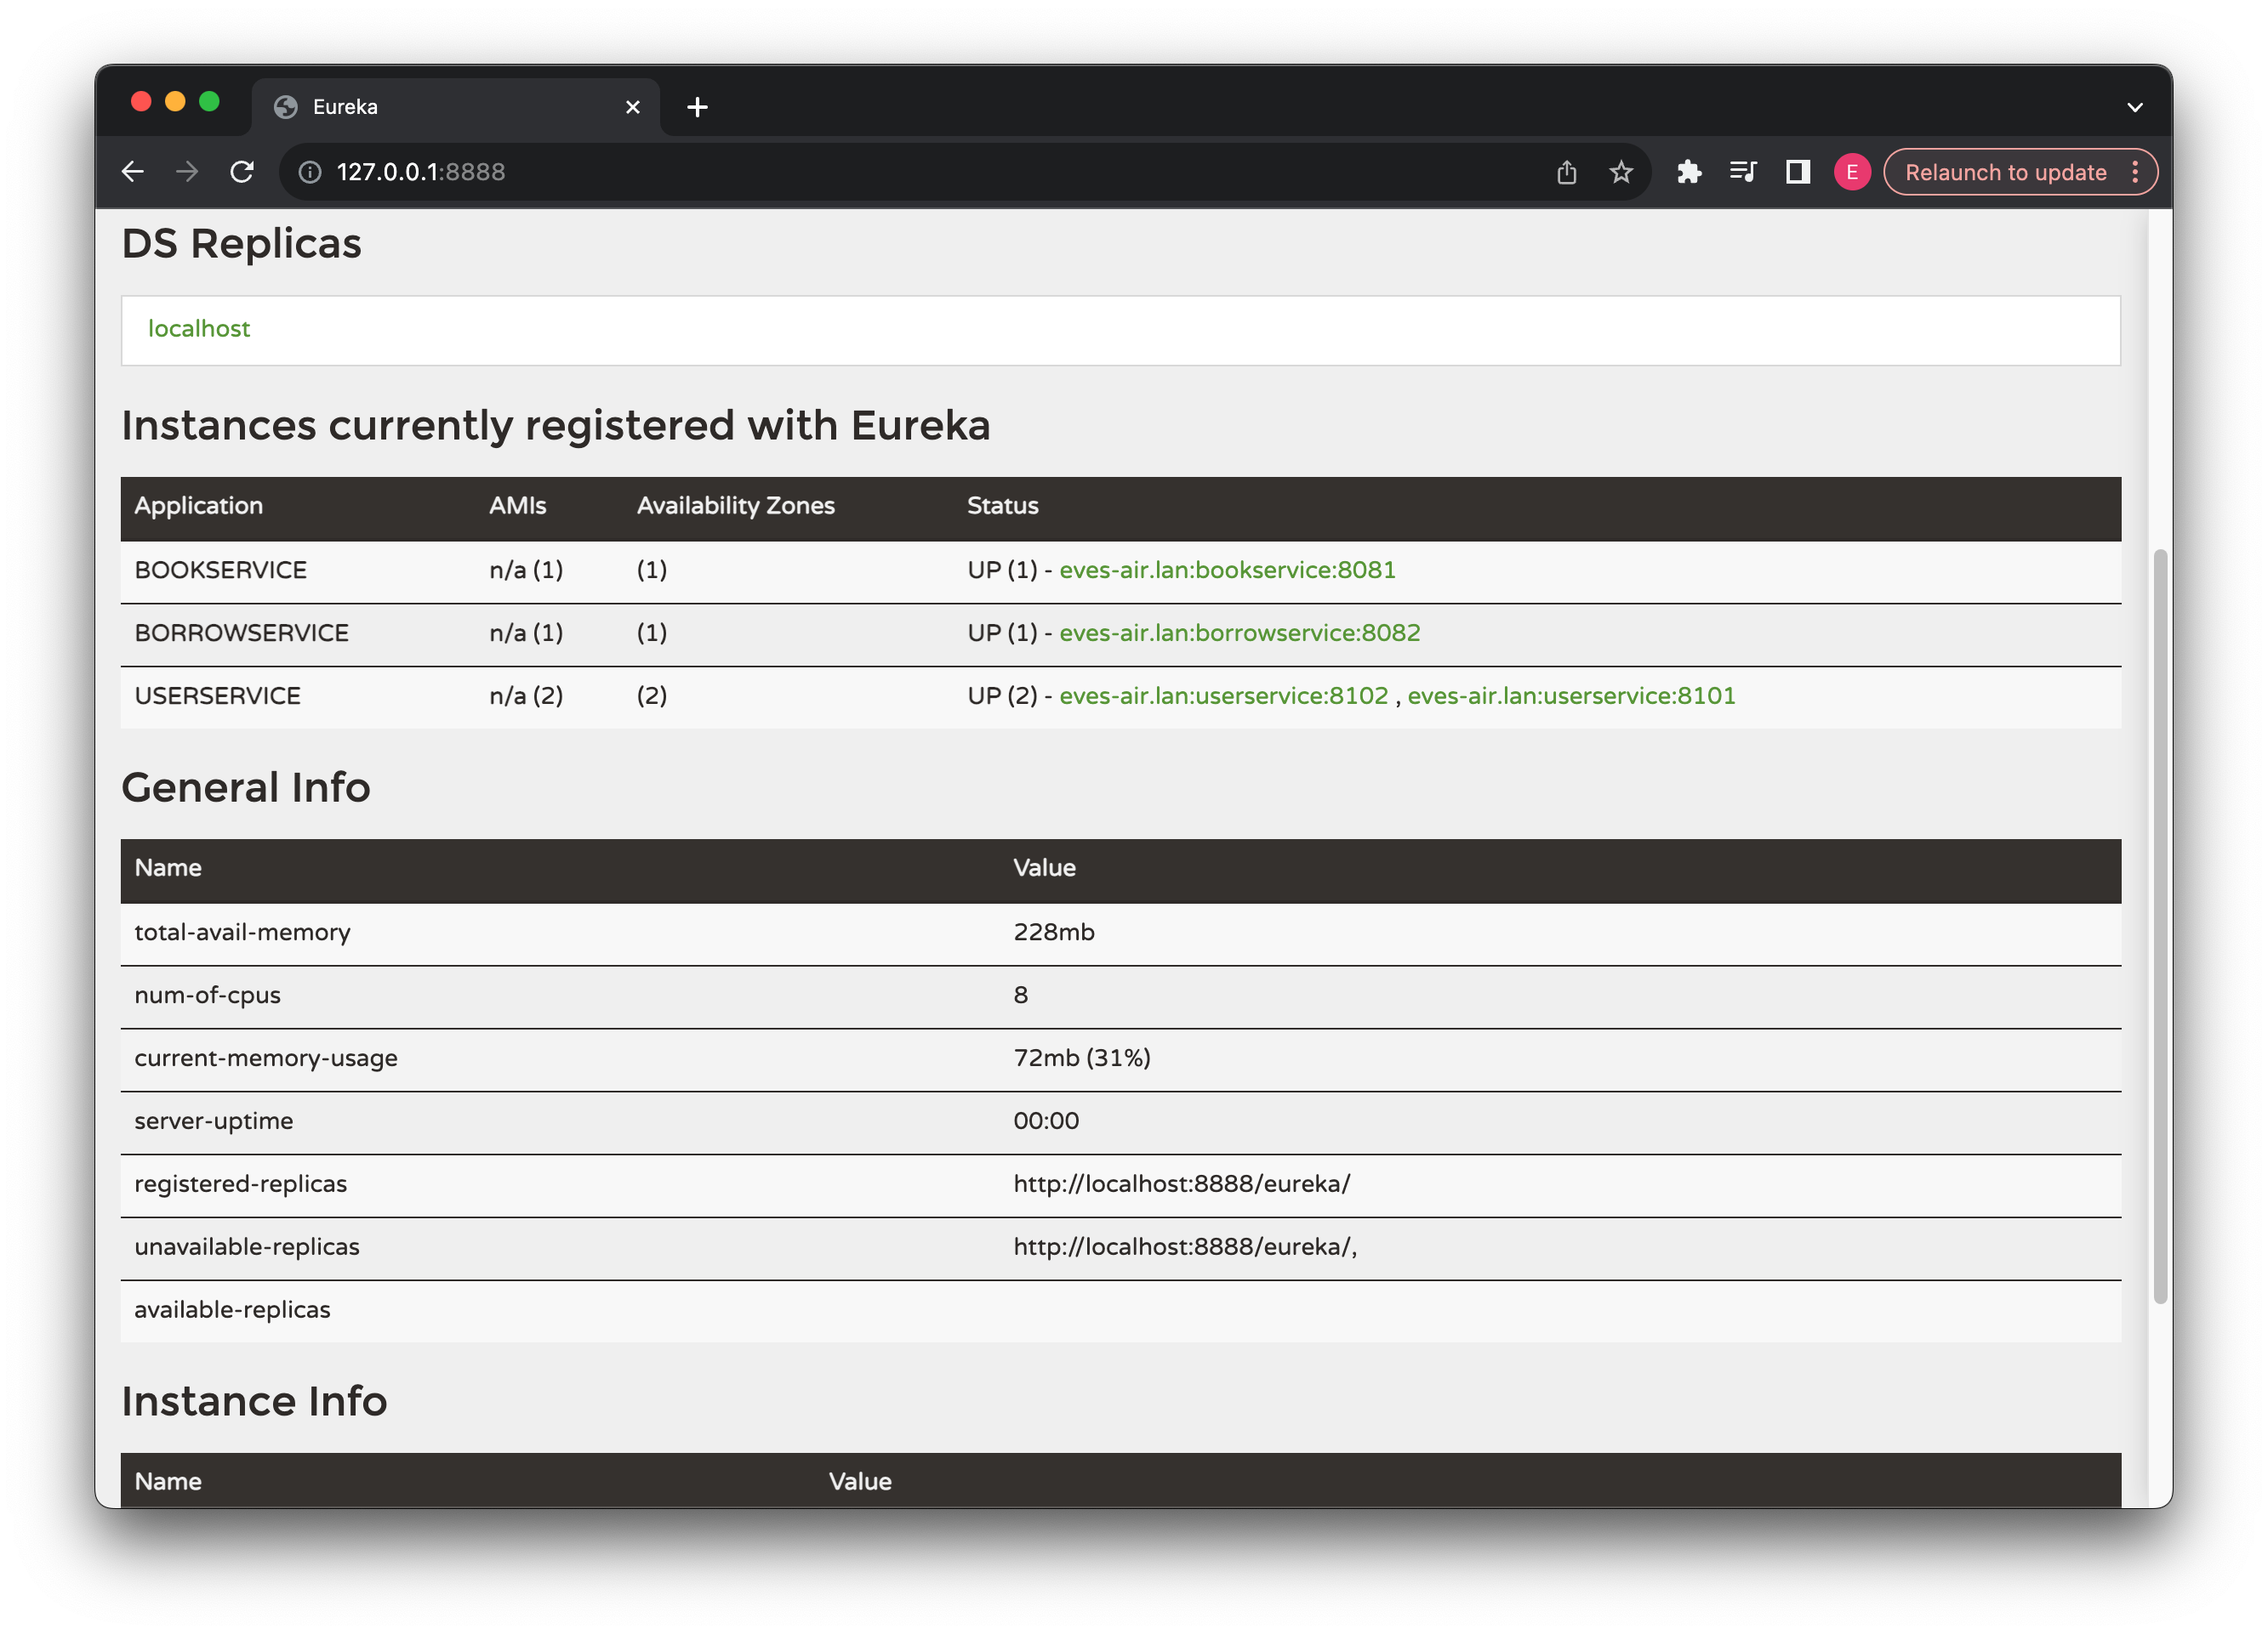
Task: Open the browser three-dot menu
Action: coord(2137,171)
